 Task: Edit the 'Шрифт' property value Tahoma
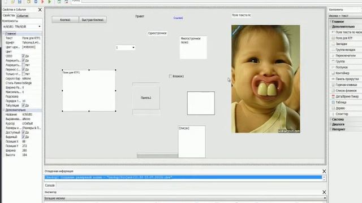pos(31,43)
